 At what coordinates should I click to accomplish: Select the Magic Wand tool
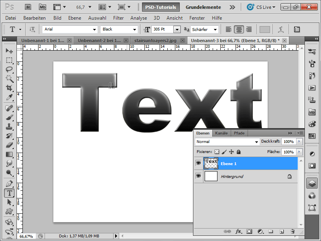(9, 78)
